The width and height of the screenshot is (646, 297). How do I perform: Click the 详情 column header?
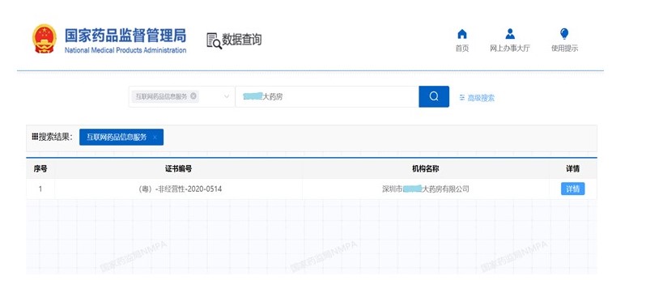572,168
